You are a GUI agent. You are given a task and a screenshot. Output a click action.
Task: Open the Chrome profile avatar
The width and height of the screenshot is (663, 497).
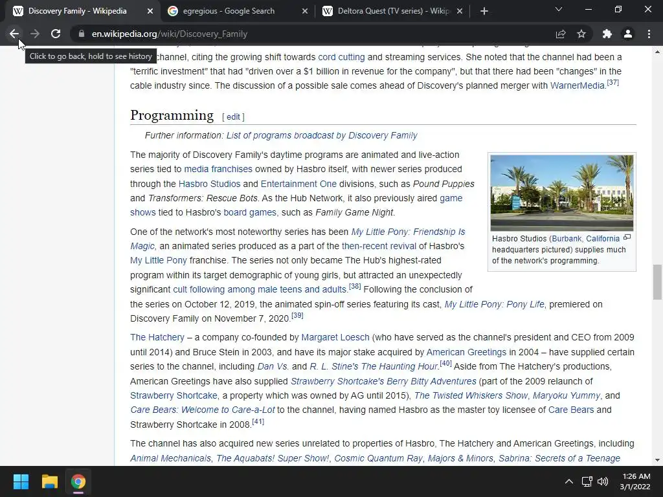pos(628,34)
